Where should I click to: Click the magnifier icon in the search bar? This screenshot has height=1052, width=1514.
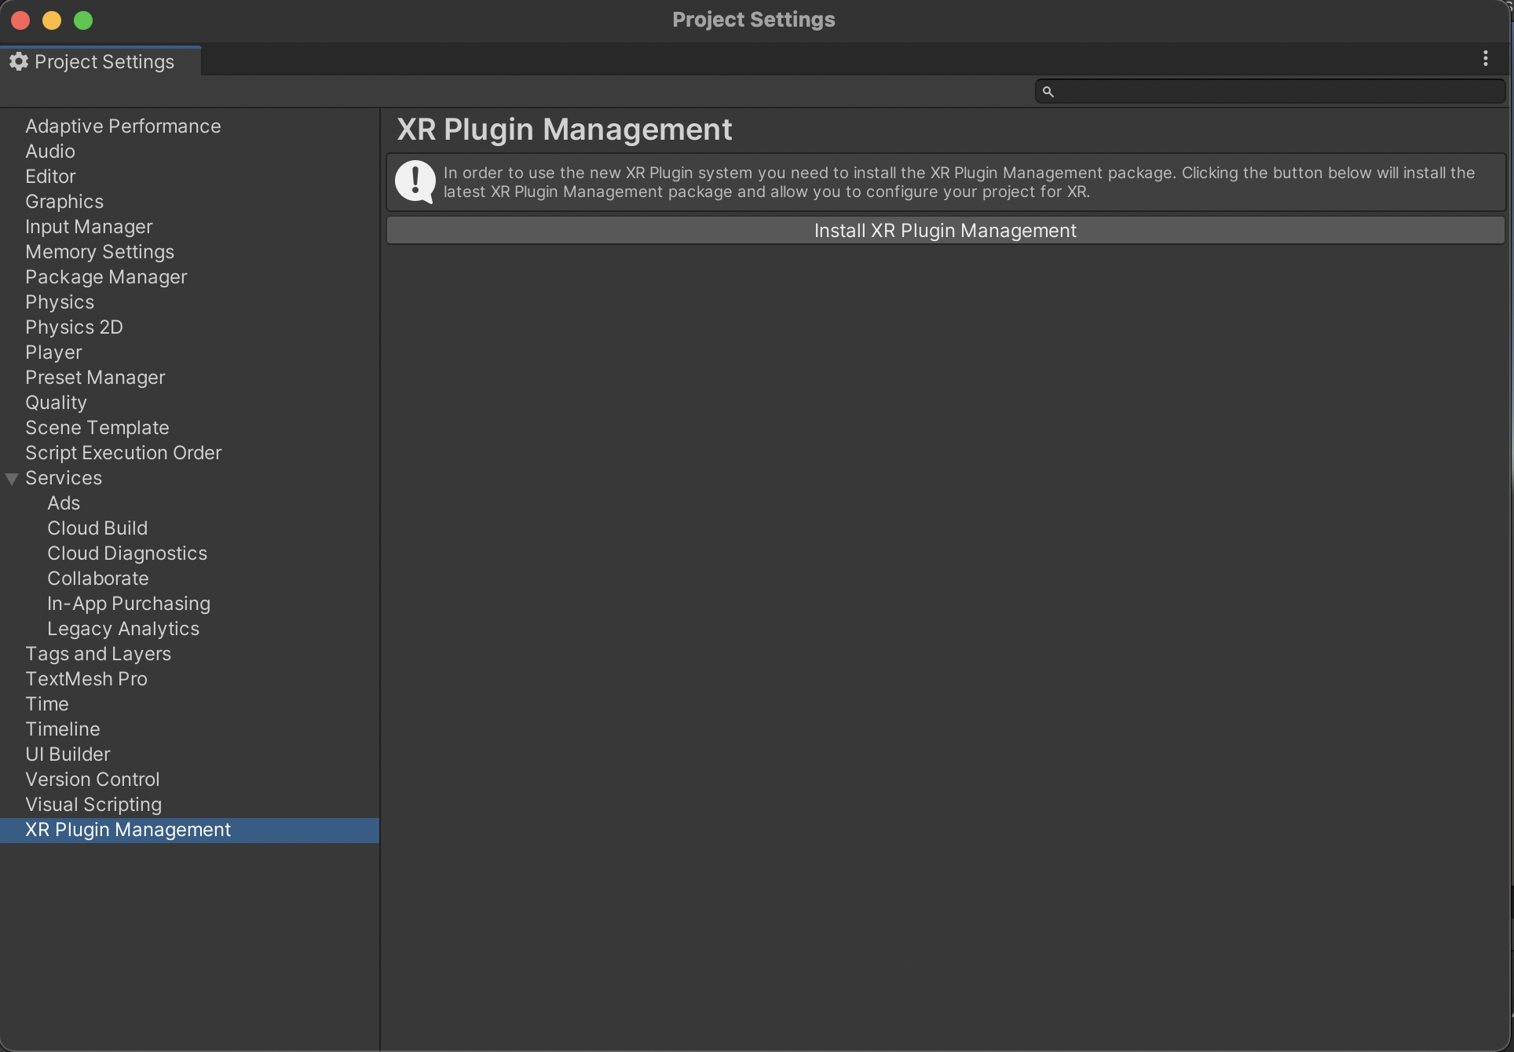1048,91
